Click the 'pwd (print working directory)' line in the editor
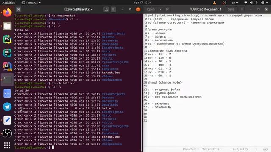This screenshot has height=152, width=271. [205, 16]
